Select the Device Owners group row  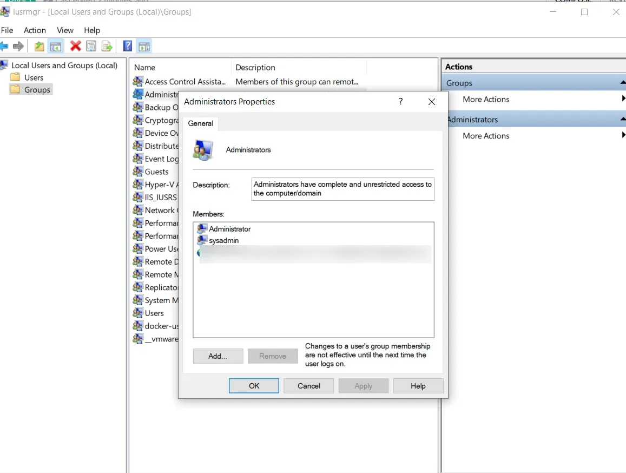pyautogui.click(x=155, y=133)
